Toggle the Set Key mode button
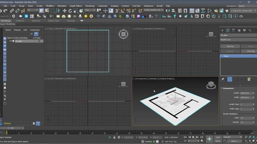The height and width of the screenshot is (144, 257). click(x=218, y=141)
